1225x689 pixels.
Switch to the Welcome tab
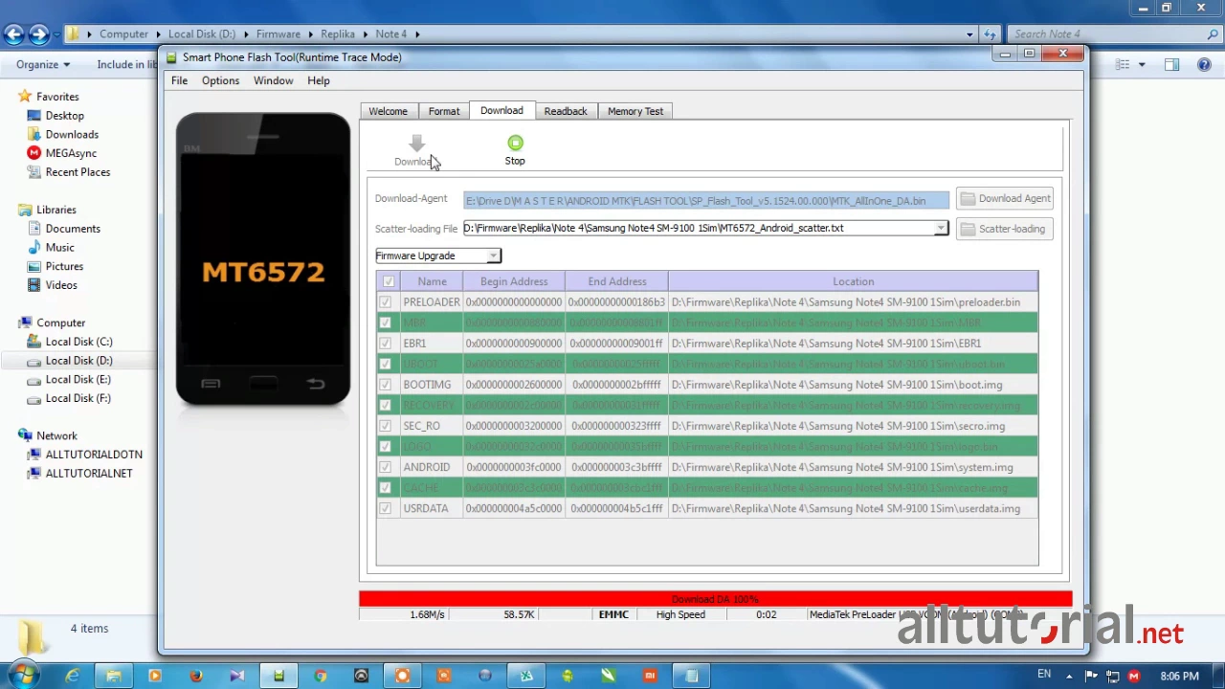pyautogui.click(x=388, y=111)
